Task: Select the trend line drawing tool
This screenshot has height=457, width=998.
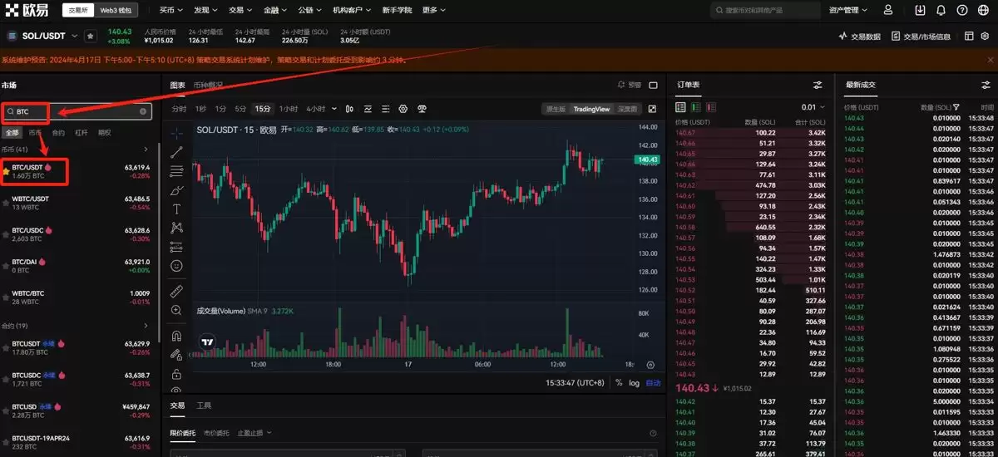Action: [176, 152]
